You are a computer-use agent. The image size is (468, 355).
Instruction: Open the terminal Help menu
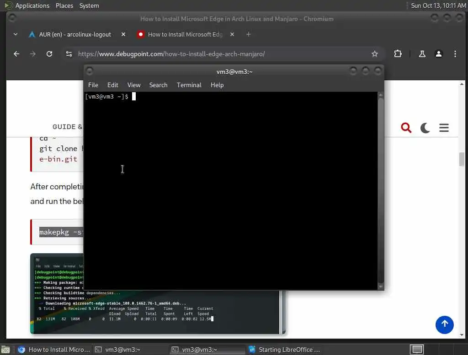pyautogui.click(x=217, y=85)
